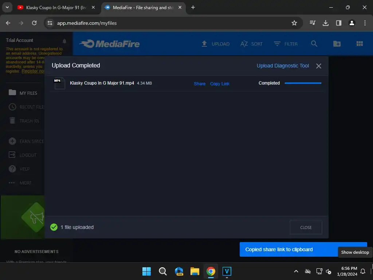
Task: Click the Register now link
Action: pyautogui.click(x=33, y=71)
